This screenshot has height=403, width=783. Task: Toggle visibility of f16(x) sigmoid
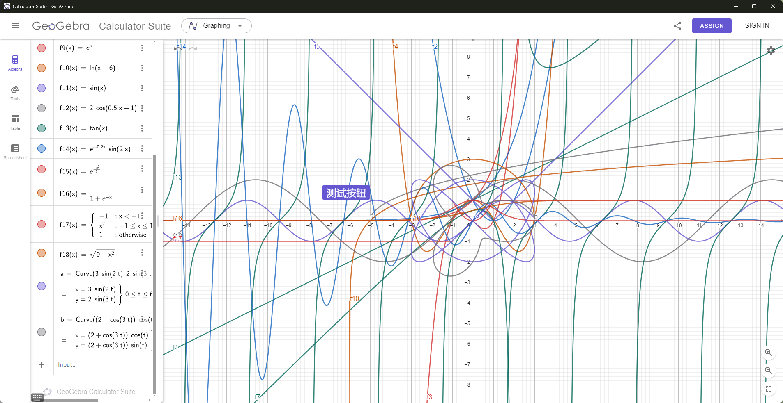[41, 193]
